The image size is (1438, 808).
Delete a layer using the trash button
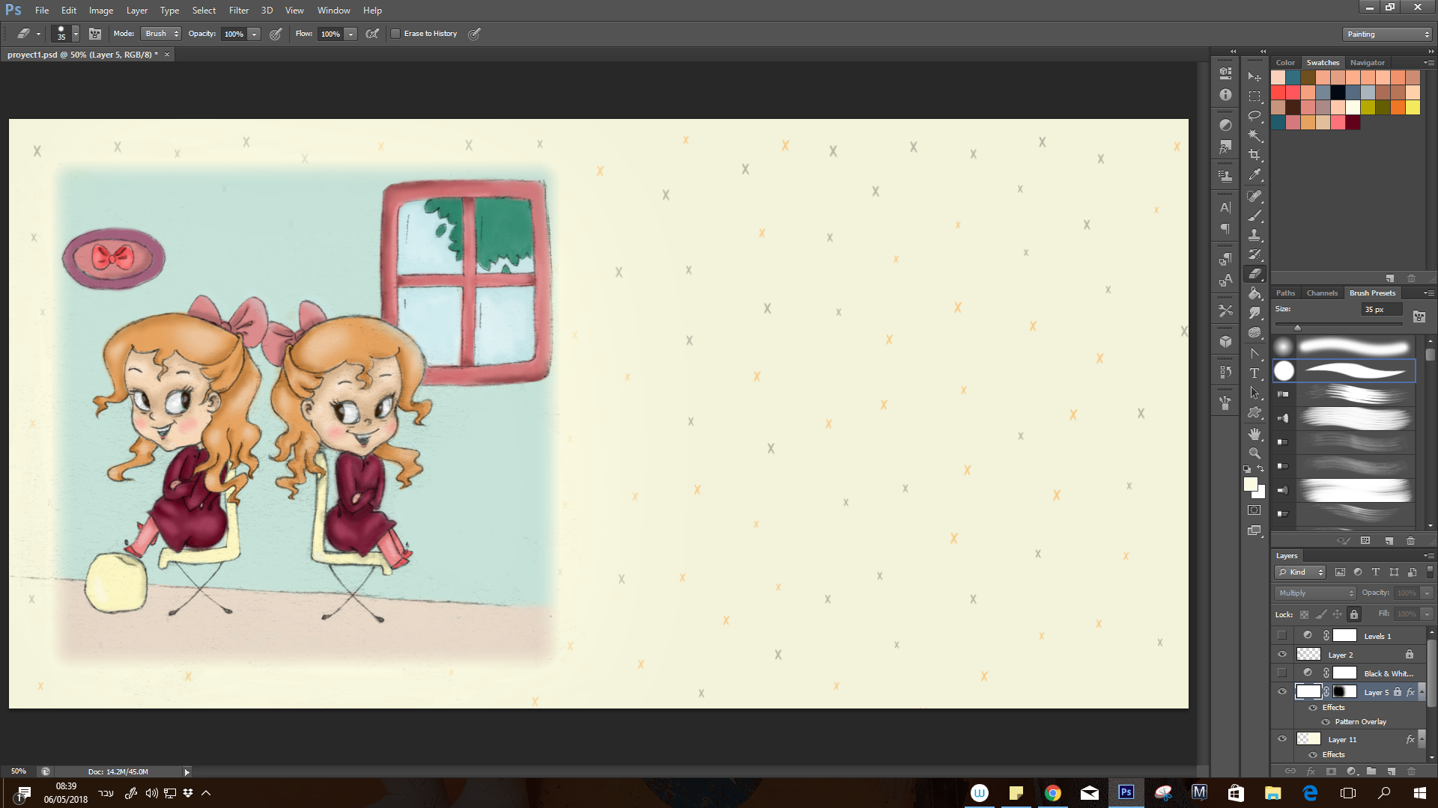pos(1411,771)
